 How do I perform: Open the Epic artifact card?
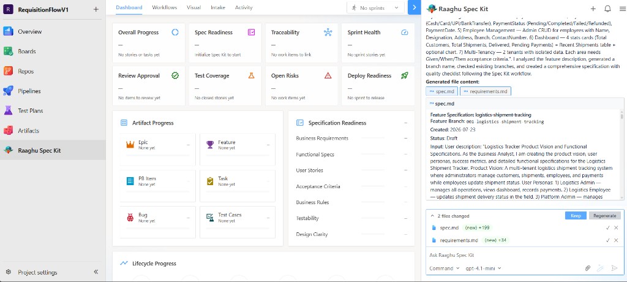point(157,150)
